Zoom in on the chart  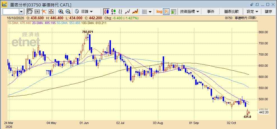61,12
